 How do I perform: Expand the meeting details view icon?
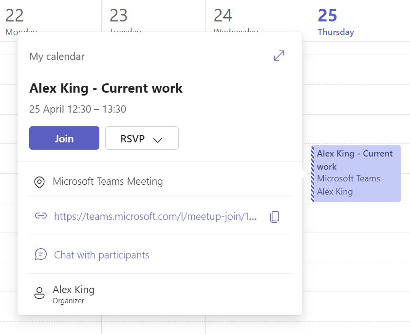279,56
